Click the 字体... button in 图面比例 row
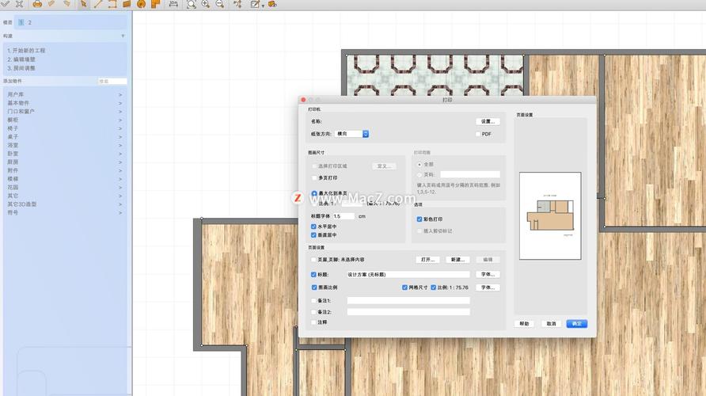This screenshot has height=396, width=706. pyautogui.click(x=488, y=287)
